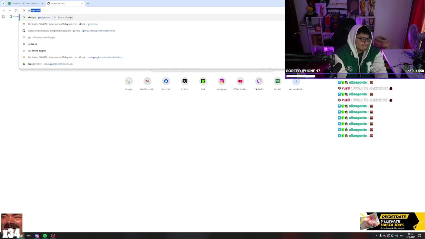Image resolution: width=425 pixels, height=239 pixels.
Task: Open the Kick shortcut tile
Action: 203,84
